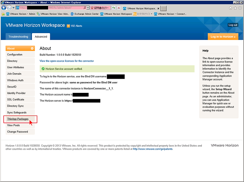Open VMware Horizon View Adm bookmark
Image resolution: width=244 pixels, height=182 pixels.
pyautogui.click(x=53, y=14)
